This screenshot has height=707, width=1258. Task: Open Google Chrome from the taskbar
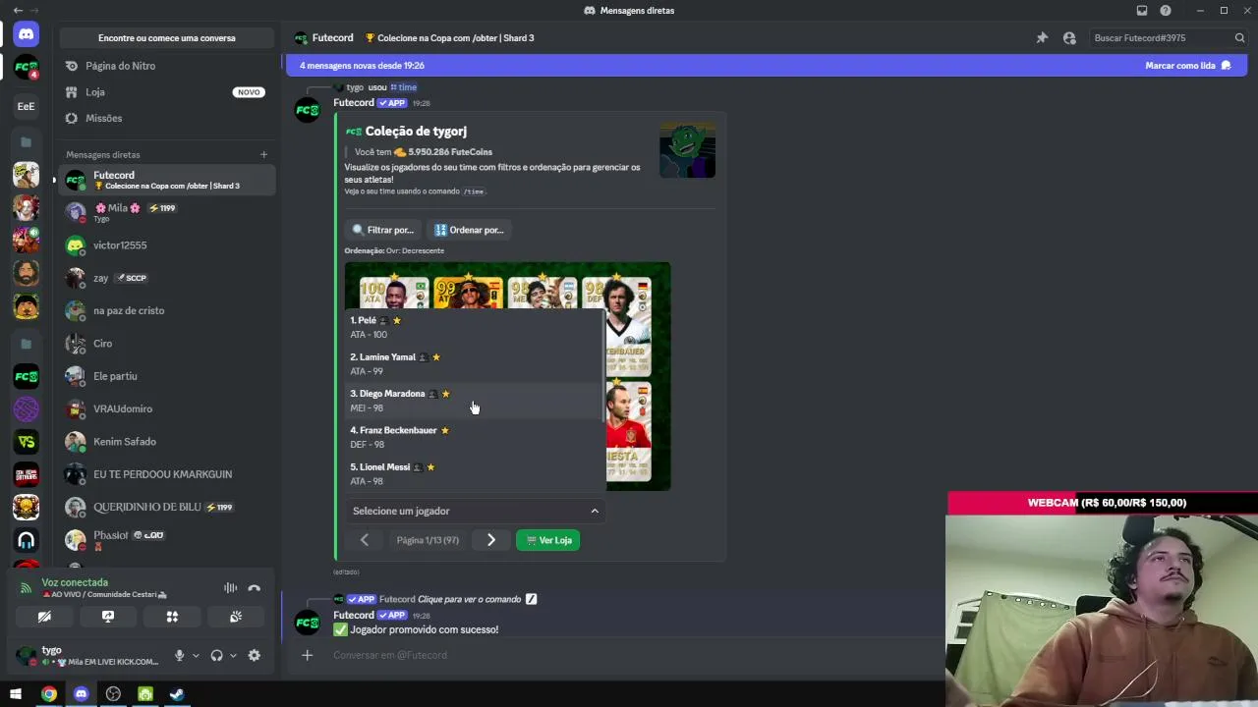pos(48,694)
